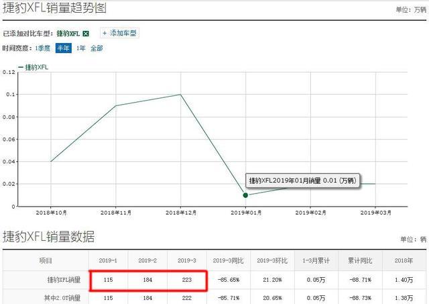Click the 1.38万 cell
429x304 pixels.
[404, 298]
